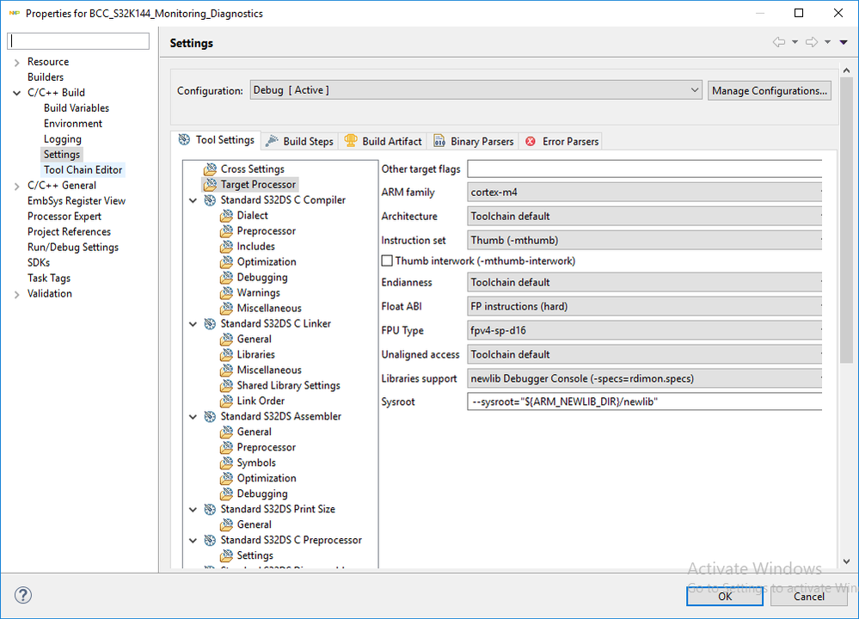Open the Error Parsers tab
Image resolution: width=859 pixels, height=619 pixels.
pos(562,141)
